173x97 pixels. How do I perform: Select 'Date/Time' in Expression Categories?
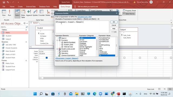[83, 45]
